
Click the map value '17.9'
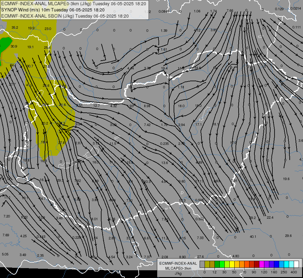coord(233,143)
